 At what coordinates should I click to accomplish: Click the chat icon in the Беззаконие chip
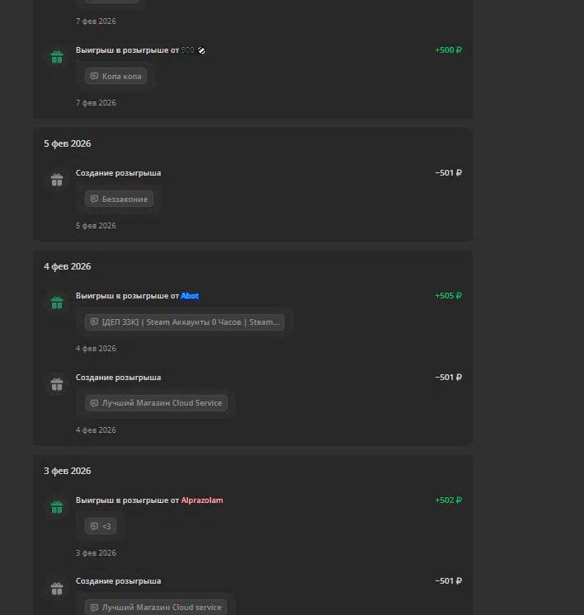(94, 199)
